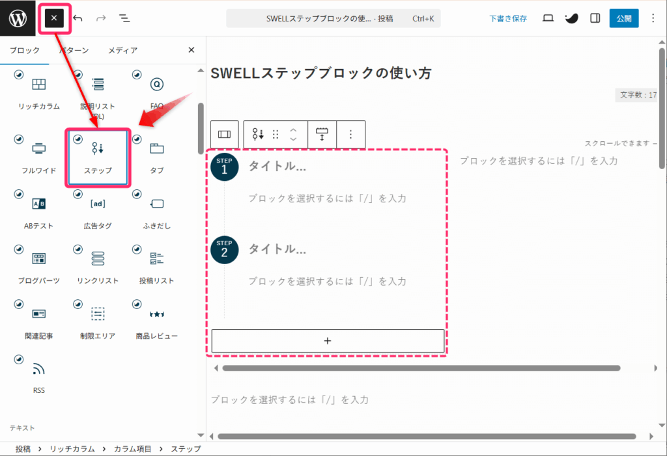Open the options three-dot menu in top bar

653,18
